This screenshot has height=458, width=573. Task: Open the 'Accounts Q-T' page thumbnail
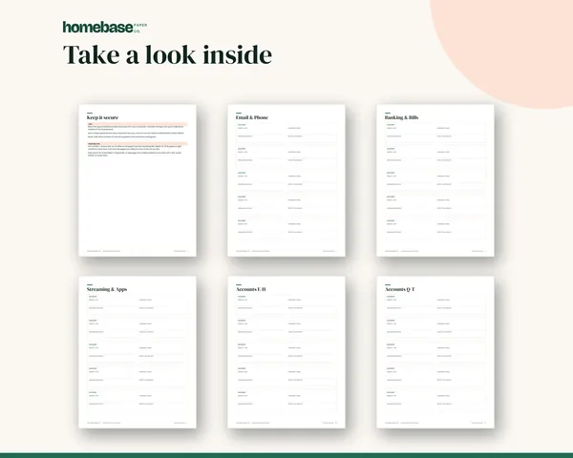tap(435, 352)
